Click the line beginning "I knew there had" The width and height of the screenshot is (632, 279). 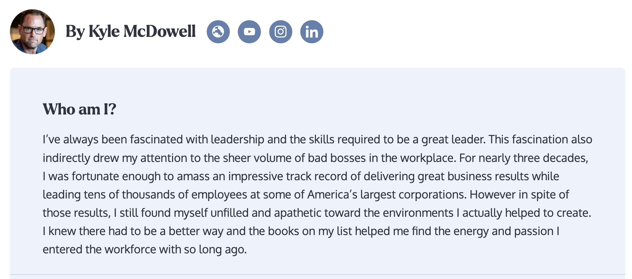pyautogui.click(x=301, y=231)
